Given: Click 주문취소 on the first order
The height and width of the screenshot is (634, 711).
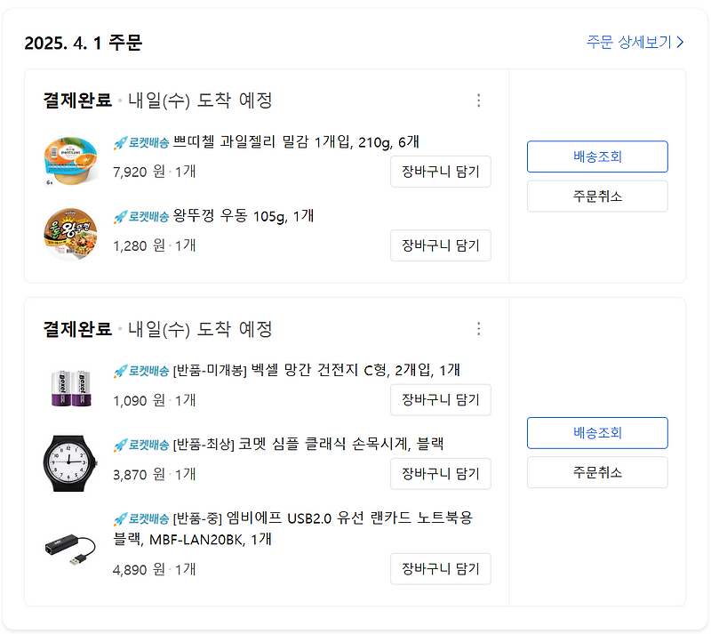Looking at the screenshot, I should [x=597, y=197].
